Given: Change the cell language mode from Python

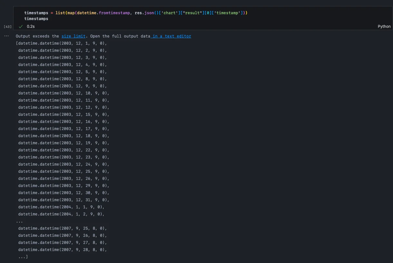Looking at the screenshot, I should (384, 27).
